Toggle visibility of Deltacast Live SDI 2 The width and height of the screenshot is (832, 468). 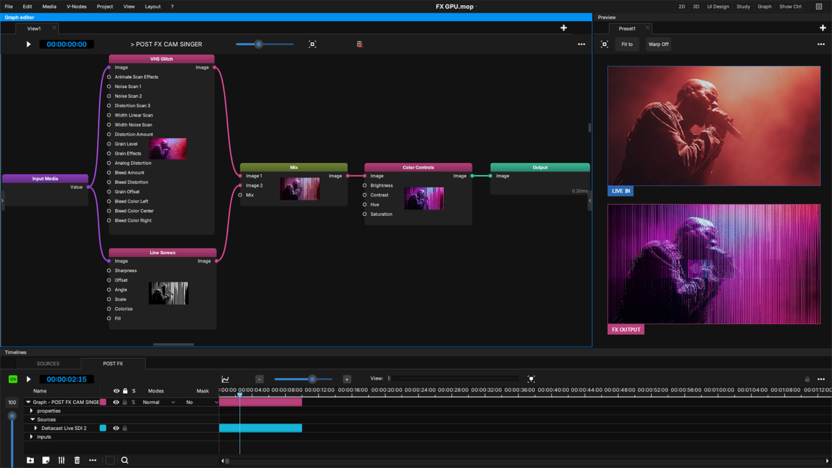116,428
